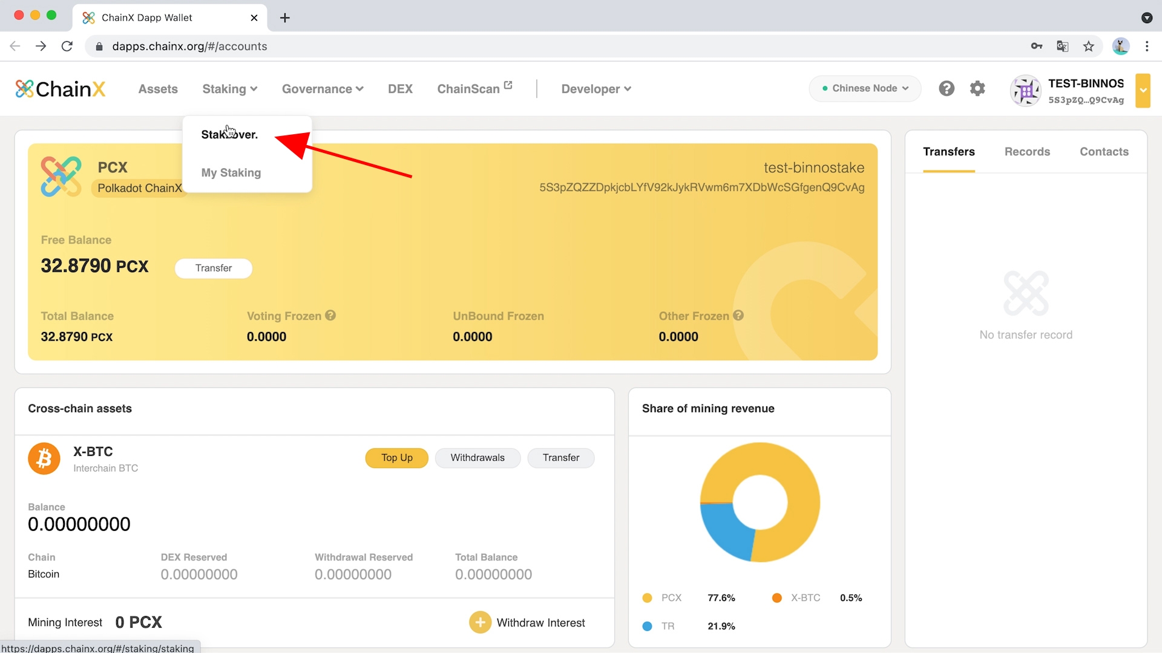Screen dimensions: 1162x653
Task: Click the browser forward arrow
Action: 41,46
